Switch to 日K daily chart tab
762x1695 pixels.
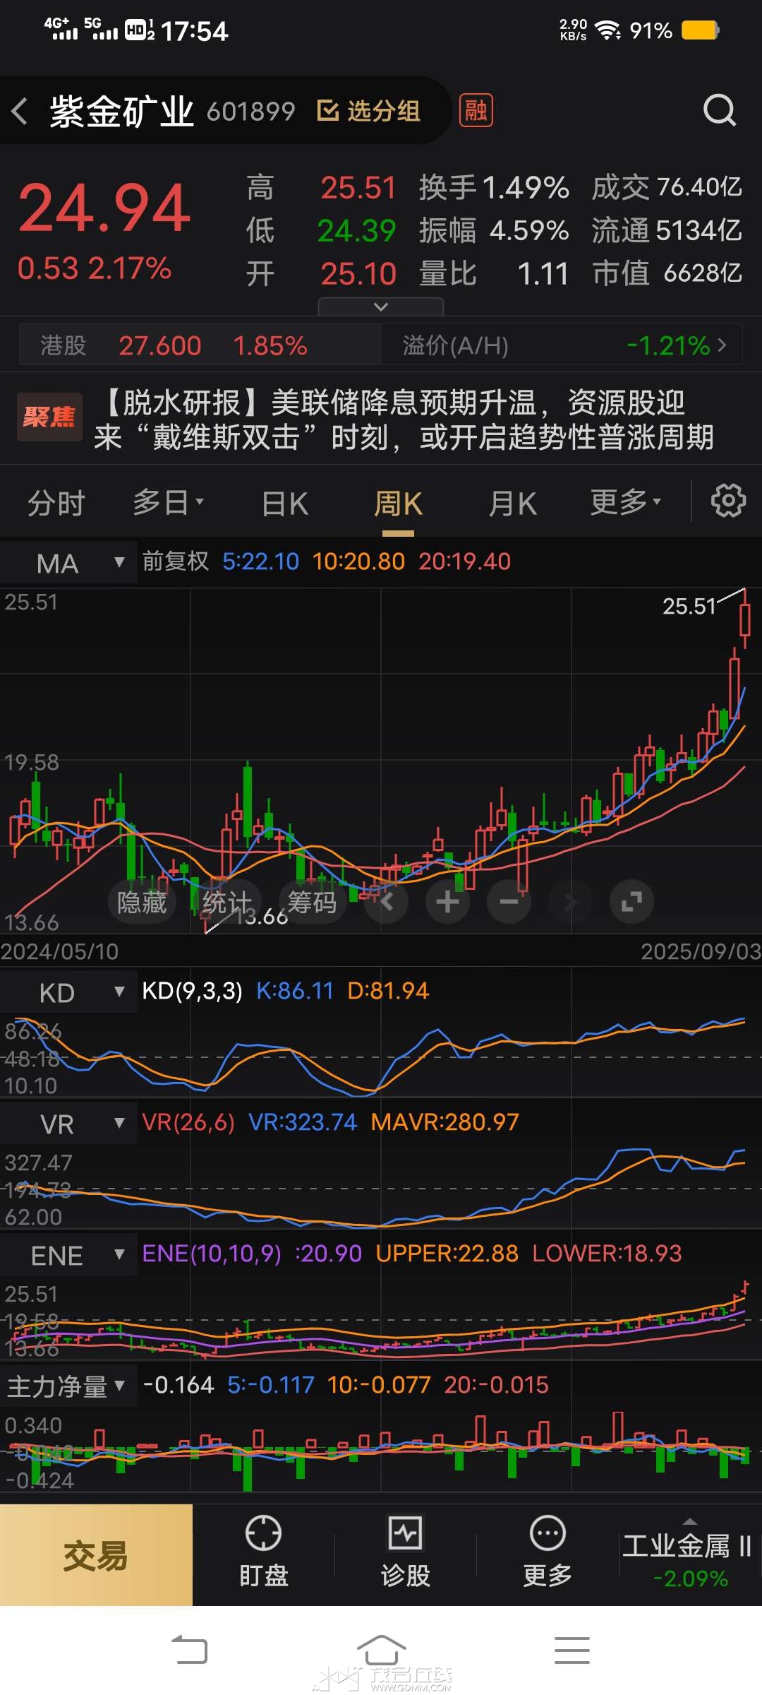click(285, 504)
